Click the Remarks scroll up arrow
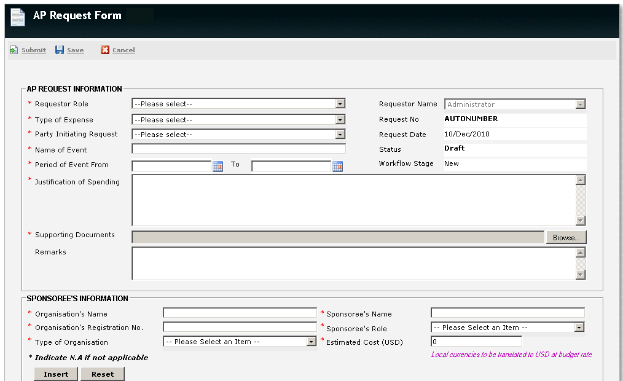 [581, 253]
